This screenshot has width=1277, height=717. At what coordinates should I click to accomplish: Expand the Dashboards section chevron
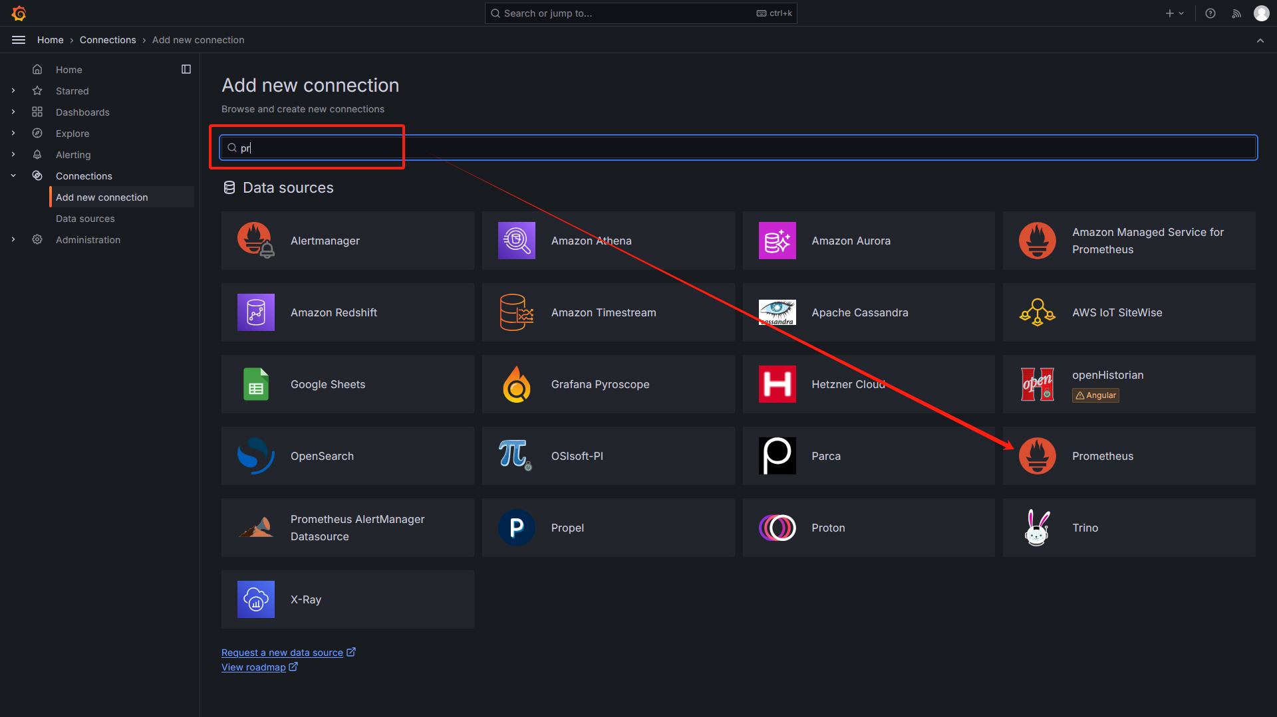click(x=13, y=112)
